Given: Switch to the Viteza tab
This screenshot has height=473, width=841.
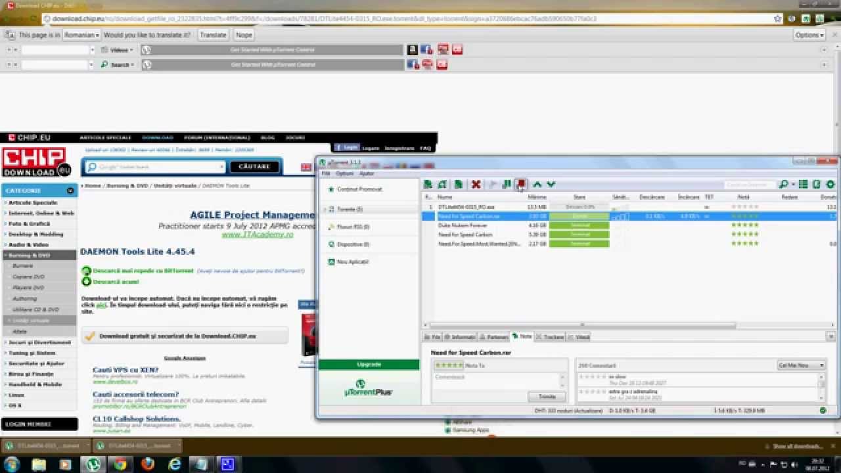Looking at the screenshot, I should coord(579,337).
